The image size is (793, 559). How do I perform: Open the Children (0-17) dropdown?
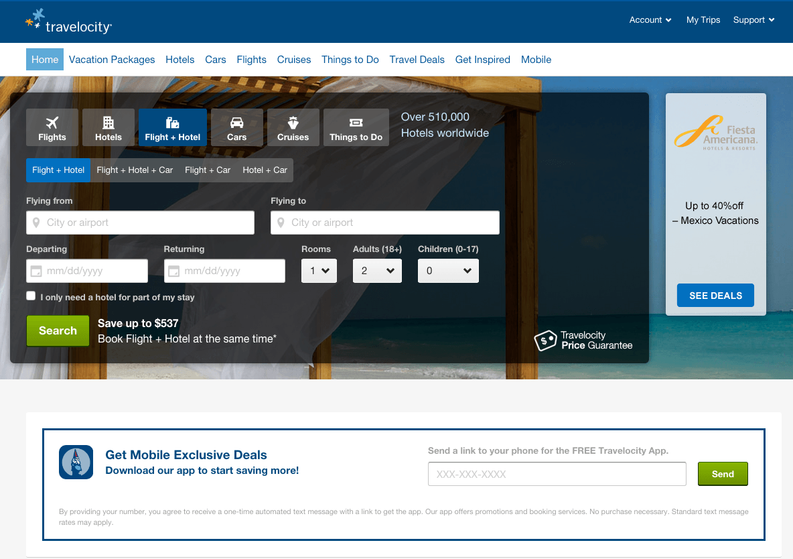448,271
